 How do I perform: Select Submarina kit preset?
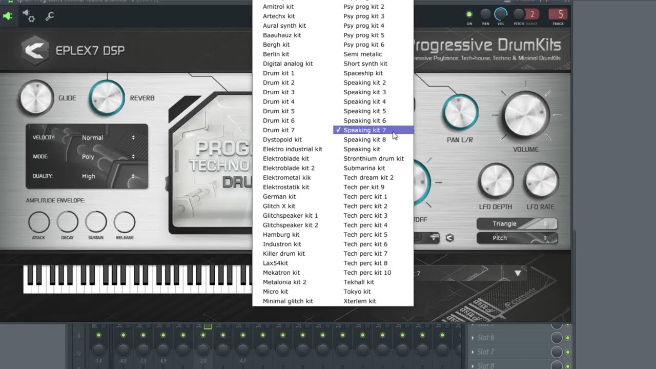click(373, 168)
